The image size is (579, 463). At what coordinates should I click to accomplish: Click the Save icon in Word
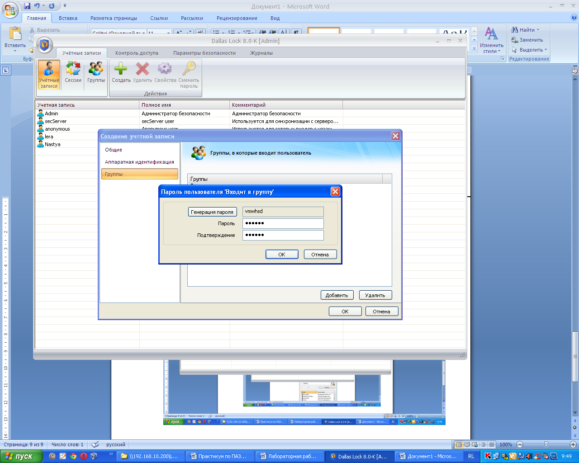tap(27, 6)
